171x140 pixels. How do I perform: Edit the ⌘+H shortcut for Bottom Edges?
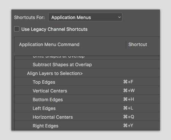[128, 99]
